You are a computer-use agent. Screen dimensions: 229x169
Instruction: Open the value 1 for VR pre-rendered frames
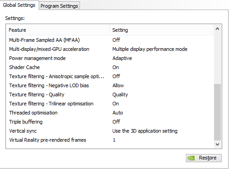click(114, 140)
